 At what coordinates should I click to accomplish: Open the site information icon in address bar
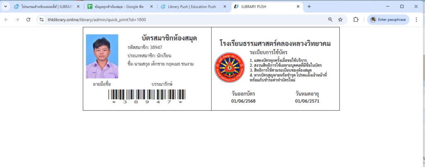[41, 19]
